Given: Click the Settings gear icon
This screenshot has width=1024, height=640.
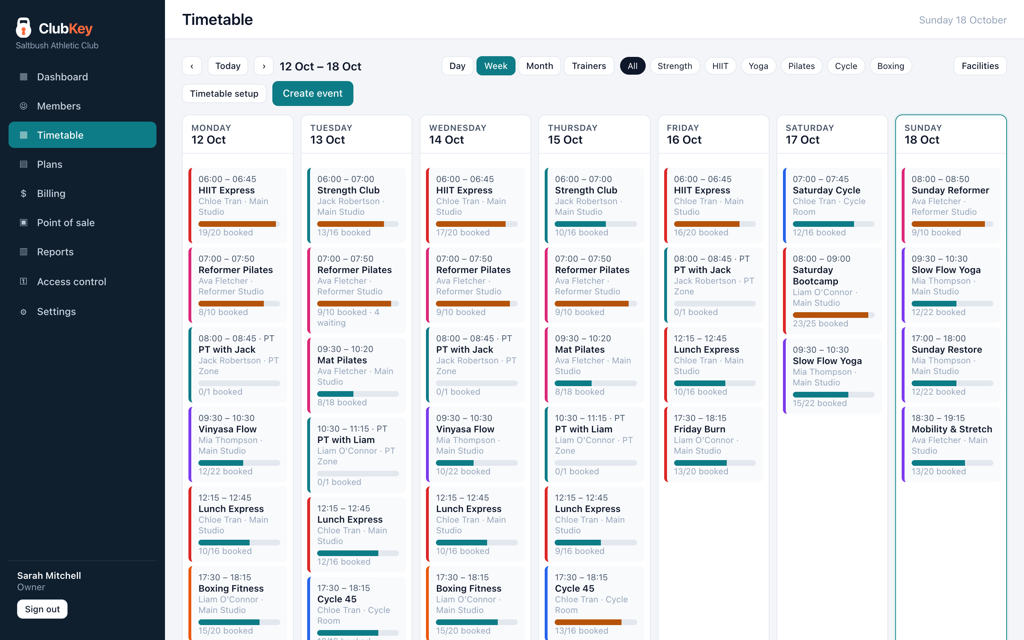Looking at the screenshot, I should coord(24,311).
